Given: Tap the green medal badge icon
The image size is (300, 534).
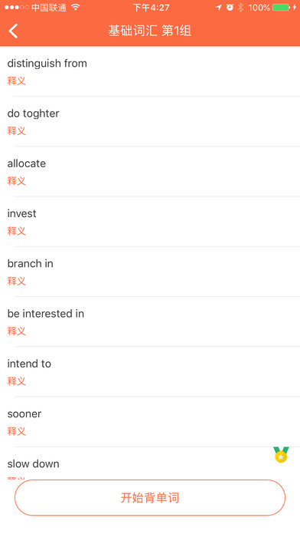Looking at the screenshot, I should point(281,455).
